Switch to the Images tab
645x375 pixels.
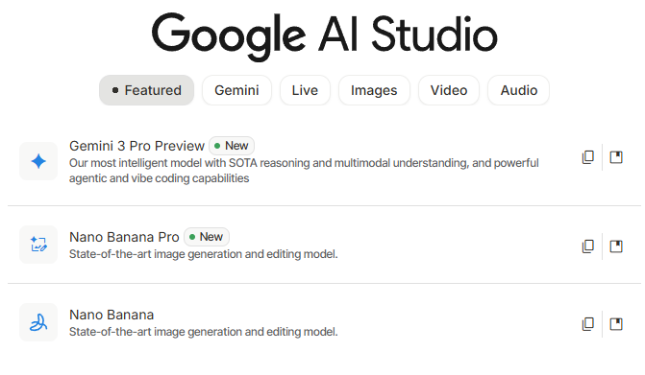tap(374, 90)
